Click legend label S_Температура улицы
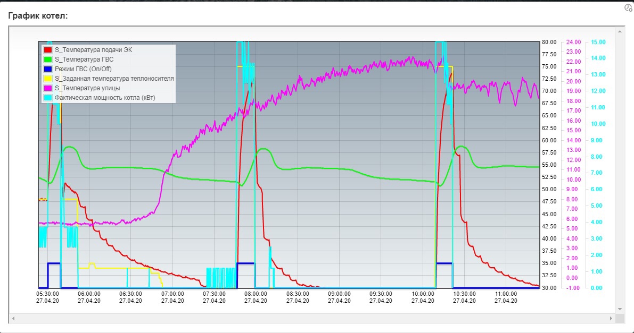634x333 pixels. tap(87, 88)
